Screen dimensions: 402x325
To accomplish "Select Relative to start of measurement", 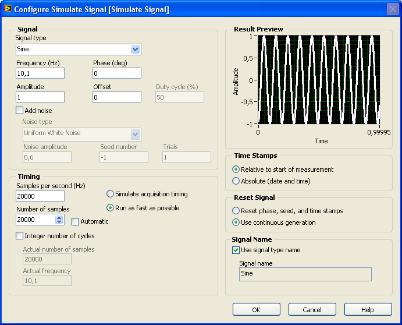I will coord(236,169).
